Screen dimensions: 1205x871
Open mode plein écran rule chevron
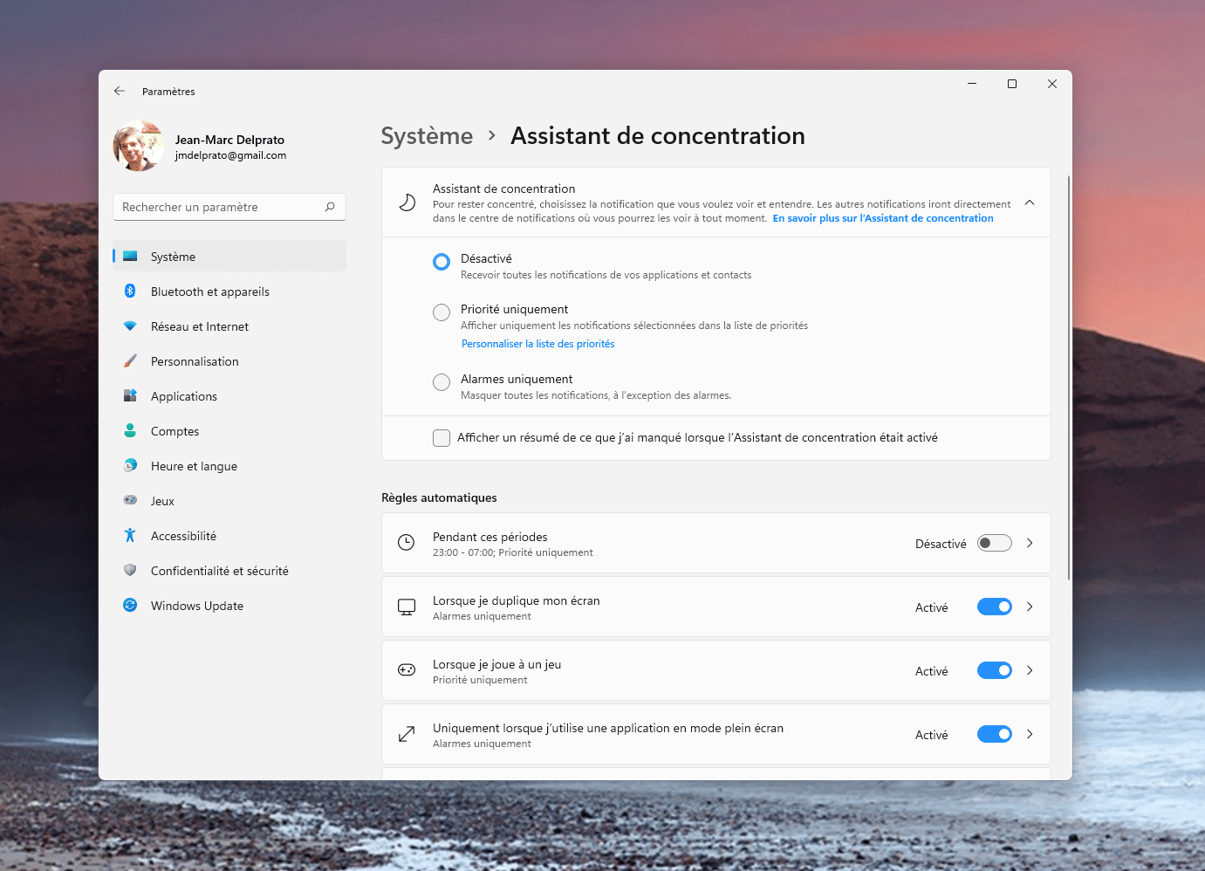pos(1030,734)
